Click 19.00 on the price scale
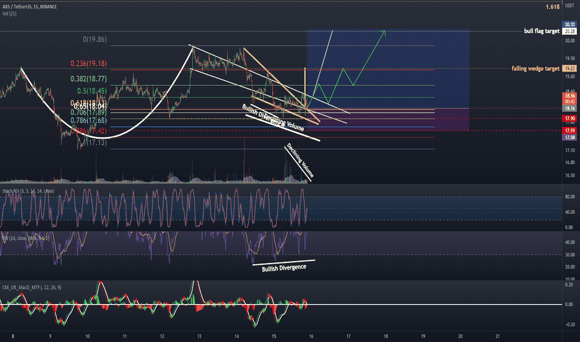This screenshot has height=342, width=580. [x=569, y=77]
